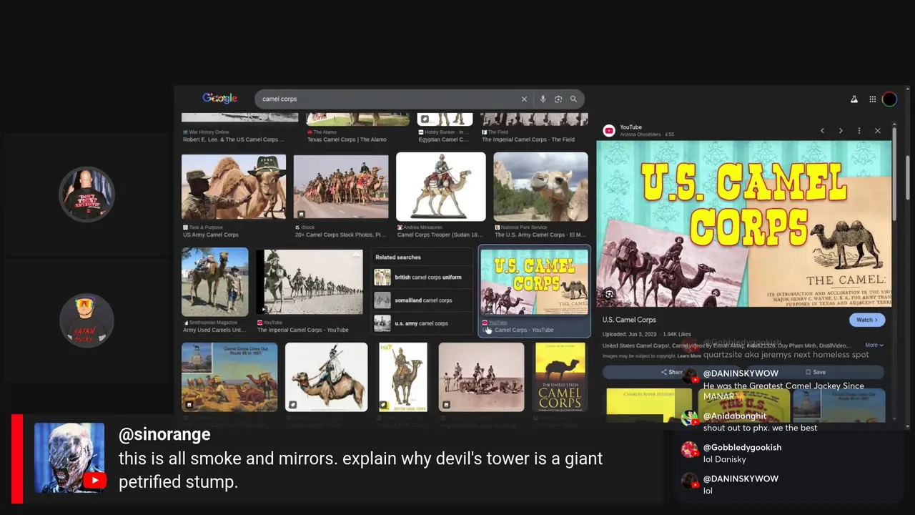
Task: Open the HäT British Camel Corps box art
Action: pyautogui.click(x=403, y=377)
